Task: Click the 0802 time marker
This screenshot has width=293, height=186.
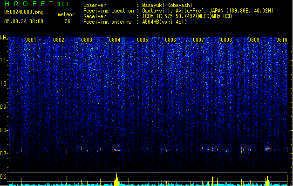Action: pos(59,40)
